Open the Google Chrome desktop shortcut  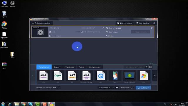pos(4,25)
